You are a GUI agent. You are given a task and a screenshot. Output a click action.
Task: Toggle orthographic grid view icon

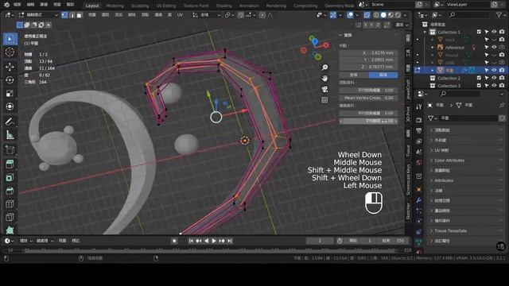pos(324,100)
